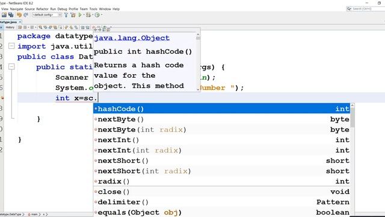Click the Debug Project icon
This screenshot has width=385, height=217.
[x=88, y=14]
